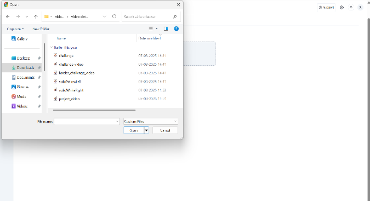The width and height of the screenshot is (370, 201).
Task: Click the round icon left of the profile avatar
Action: tap(351, 8)
